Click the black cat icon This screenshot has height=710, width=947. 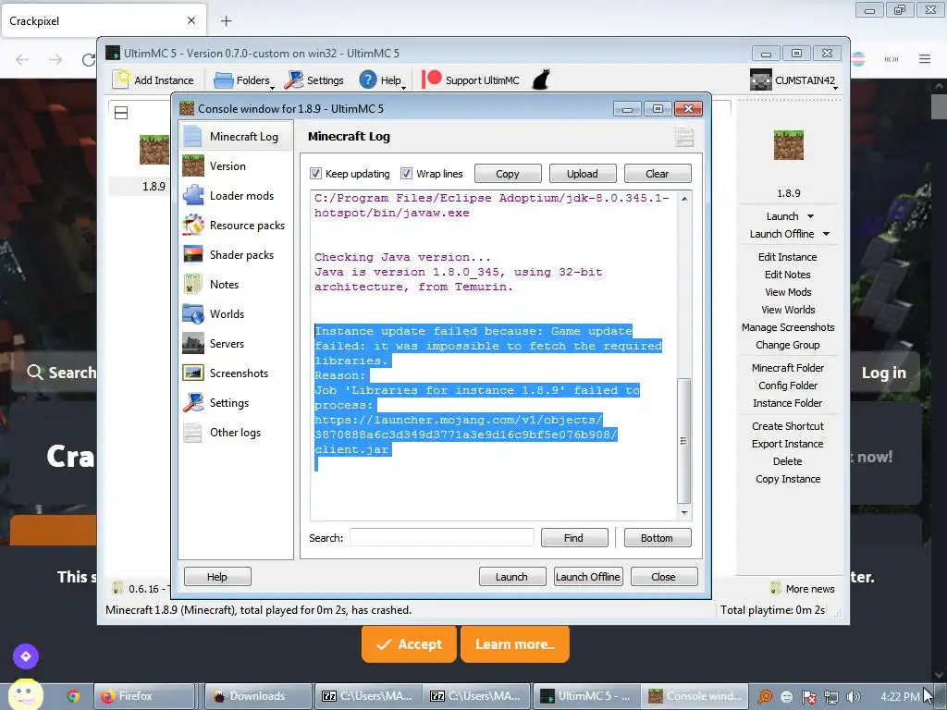(x=541, y=80)
